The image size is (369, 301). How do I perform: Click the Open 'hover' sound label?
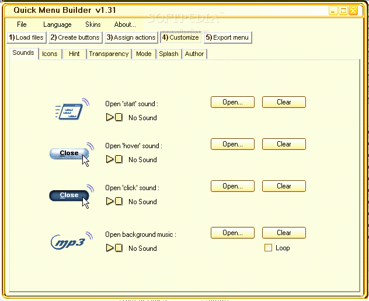[134, 146]
